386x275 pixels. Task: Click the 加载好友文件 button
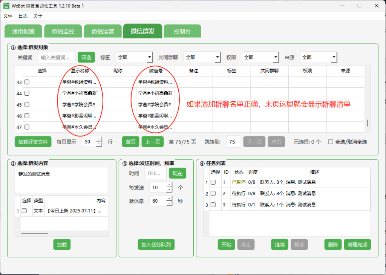pos(33,141)
